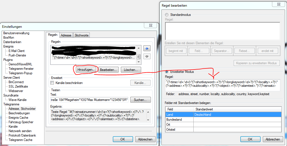
Task: Move selected rule down with arrow
Action: [x=147, y=56]
